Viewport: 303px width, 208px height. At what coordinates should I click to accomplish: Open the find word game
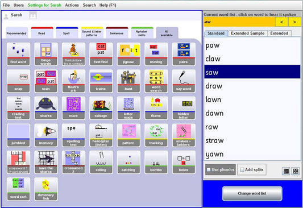(18, 54)
